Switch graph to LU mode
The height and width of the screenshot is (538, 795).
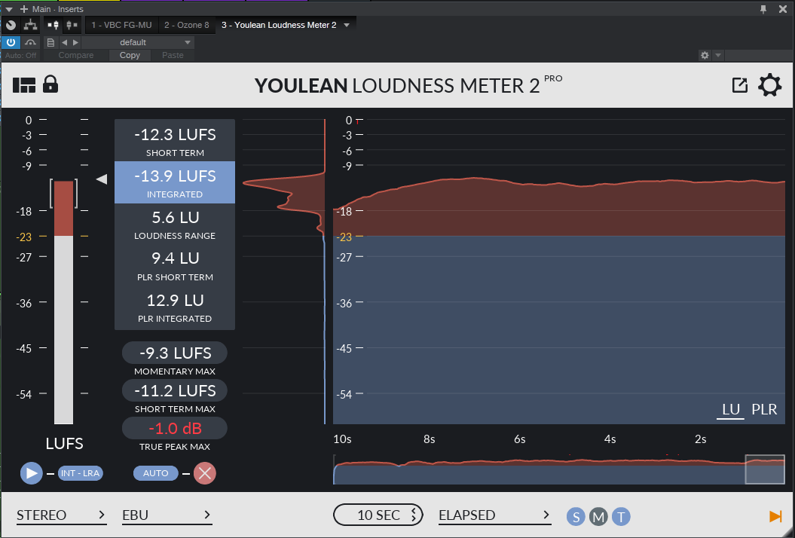pyautogui.click(x=731, y=409)
